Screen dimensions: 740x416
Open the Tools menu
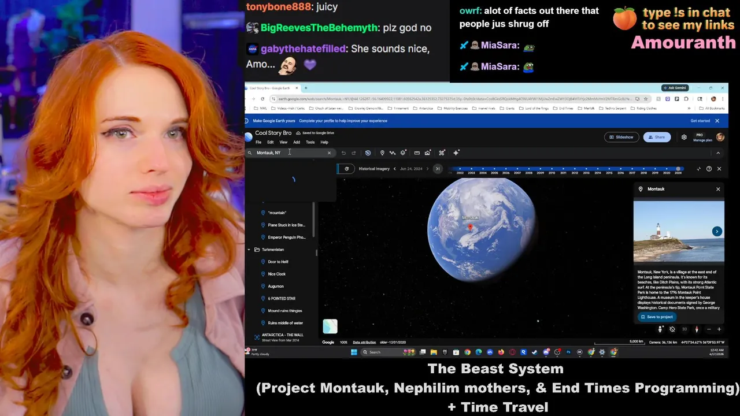click(x=310, y=142)
